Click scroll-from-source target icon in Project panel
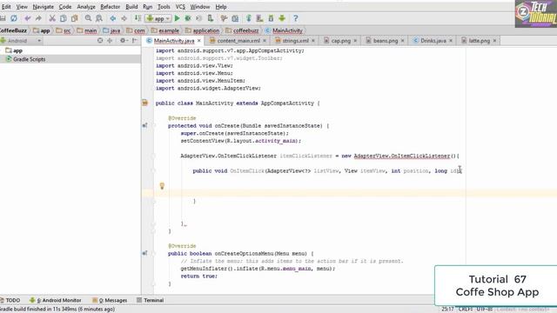Image resolution: width=557 pixels, height=313 pixels. coord(100,41)
